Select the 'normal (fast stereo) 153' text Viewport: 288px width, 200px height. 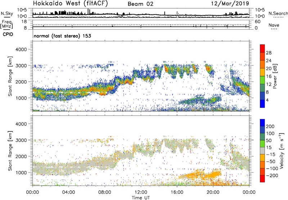pos(62,36)
